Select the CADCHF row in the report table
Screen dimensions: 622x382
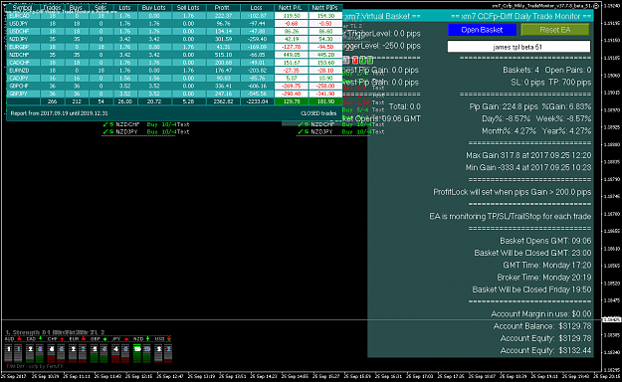tap(174, 63)
